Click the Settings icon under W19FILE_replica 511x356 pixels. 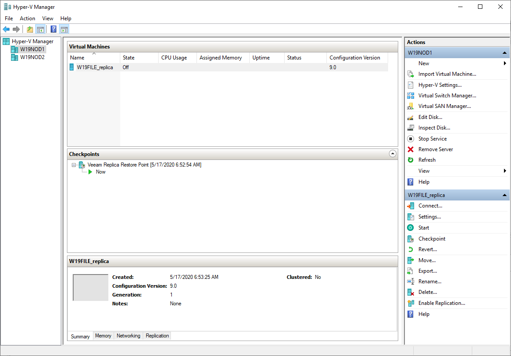pos(411,217)
